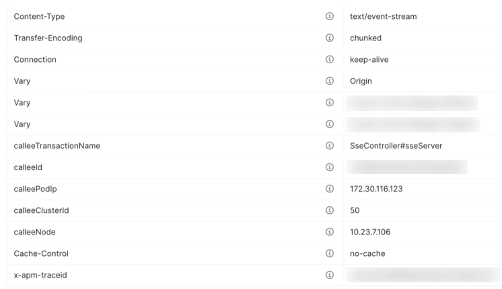The image size is (502, 289).
Task: Select the text/event-stream value
Action: click(383, 16)
